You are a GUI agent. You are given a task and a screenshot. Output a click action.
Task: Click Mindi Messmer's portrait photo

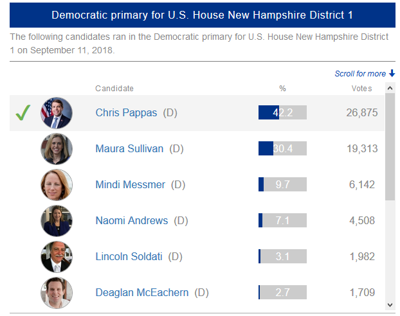click(56, 185)
